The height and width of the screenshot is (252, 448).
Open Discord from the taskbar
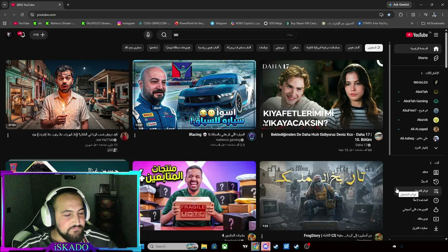click(x=266, y=246)
